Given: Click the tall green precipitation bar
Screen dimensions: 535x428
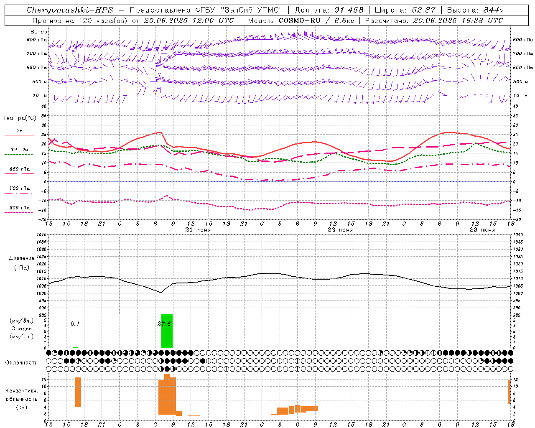Looking at the screenshot, I should tap(167, 331).
